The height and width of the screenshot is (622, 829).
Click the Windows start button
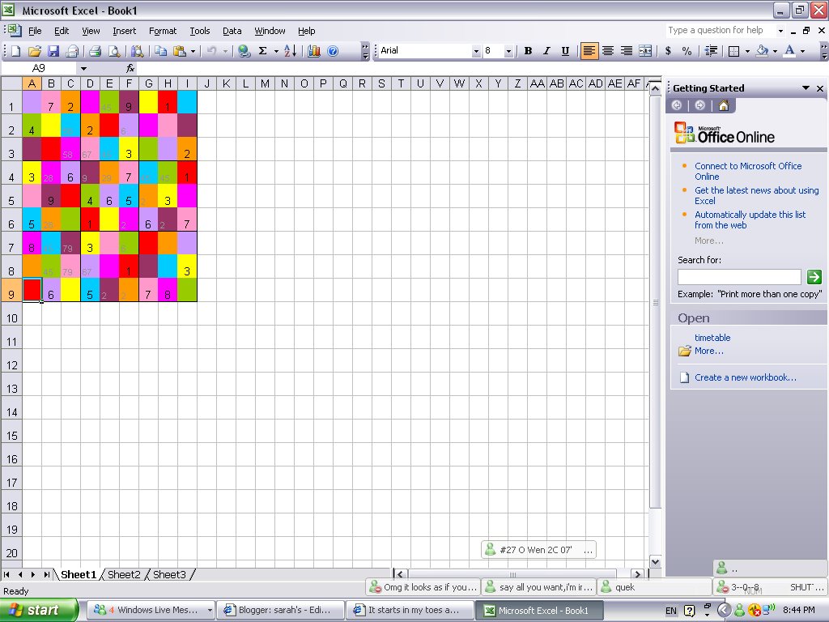coord(39,610)
